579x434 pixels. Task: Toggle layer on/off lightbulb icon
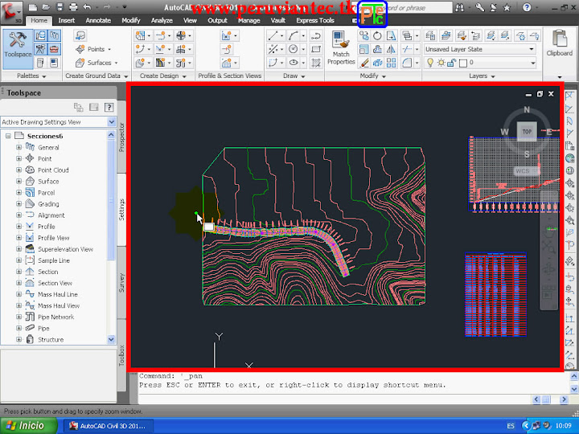coord(429,63)
